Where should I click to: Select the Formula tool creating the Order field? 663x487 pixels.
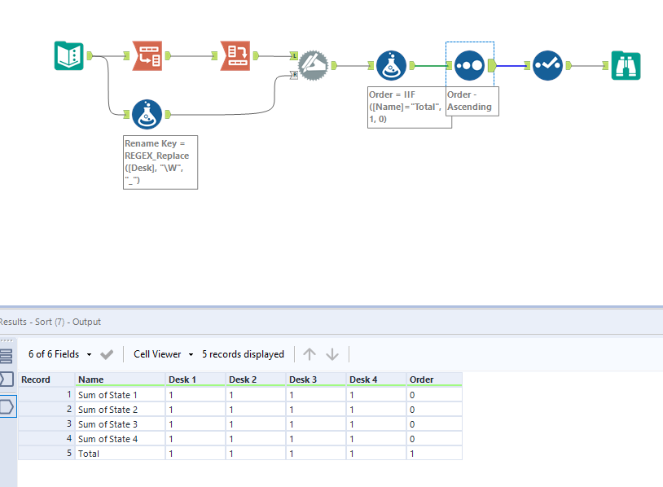click(389, 65)
